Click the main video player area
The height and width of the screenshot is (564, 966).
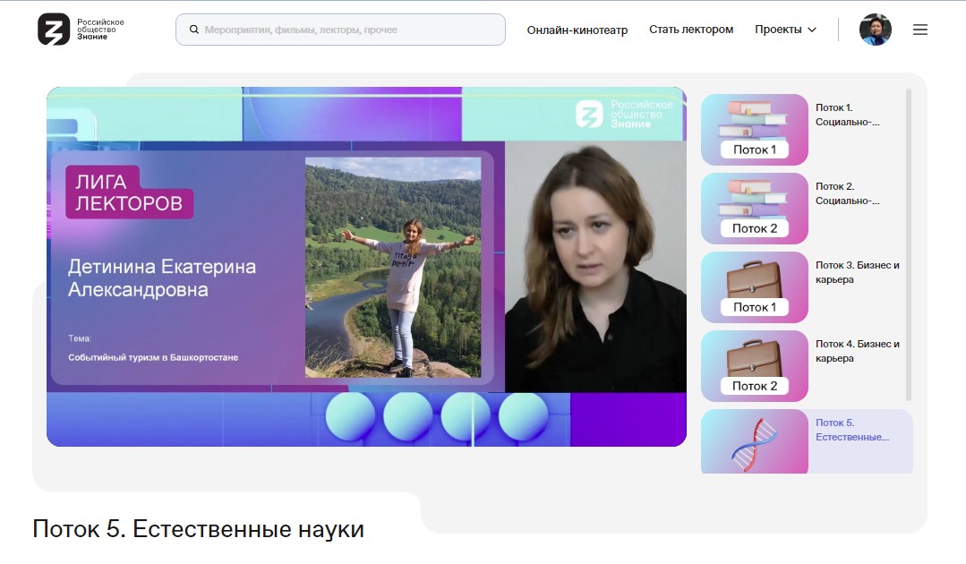coord(366,266)
